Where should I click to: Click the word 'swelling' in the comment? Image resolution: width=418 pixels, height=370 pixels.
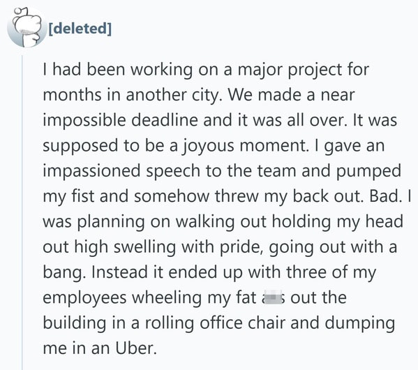(x=144, y=247)
